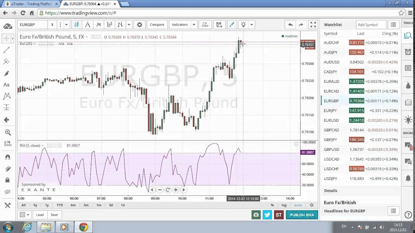The image size is (415, 233).
Task: Select the 1d time range tab
Action: 123,205
